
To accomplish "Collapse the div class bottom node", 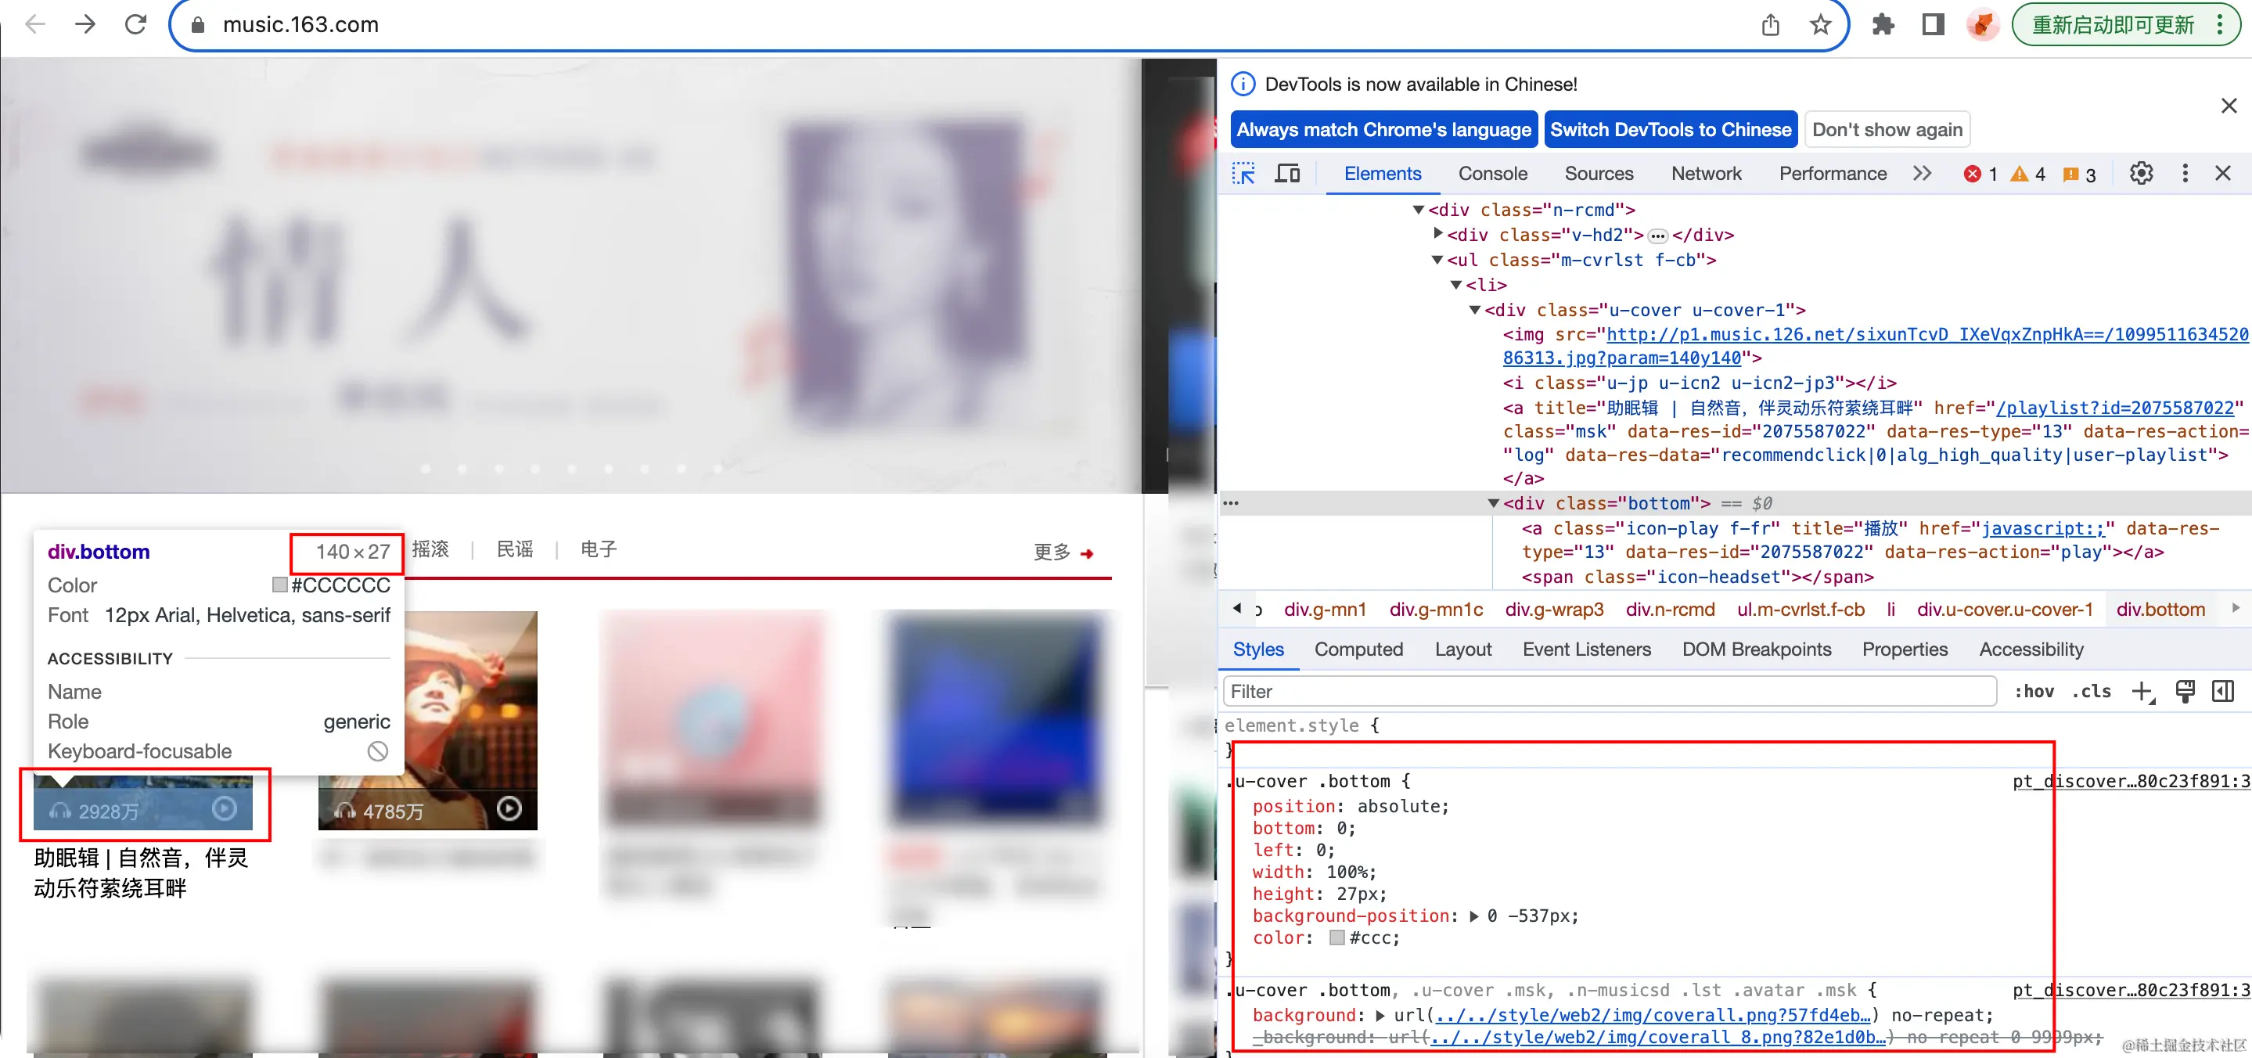I will [x=1493, y=502].
